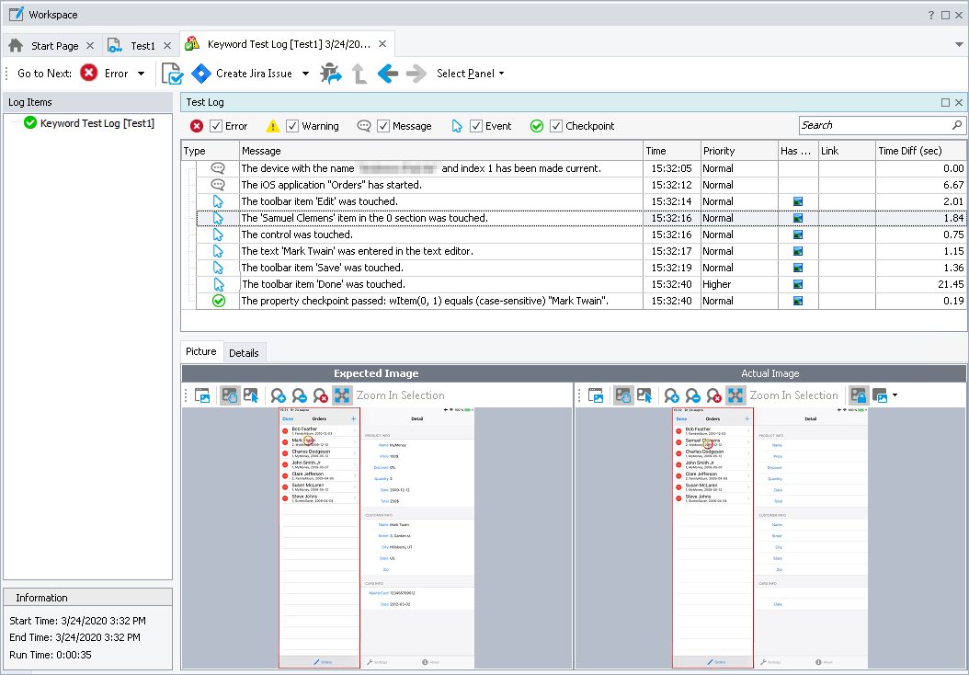
Task: Switch to the Details tab
Action: click(244, 352)
